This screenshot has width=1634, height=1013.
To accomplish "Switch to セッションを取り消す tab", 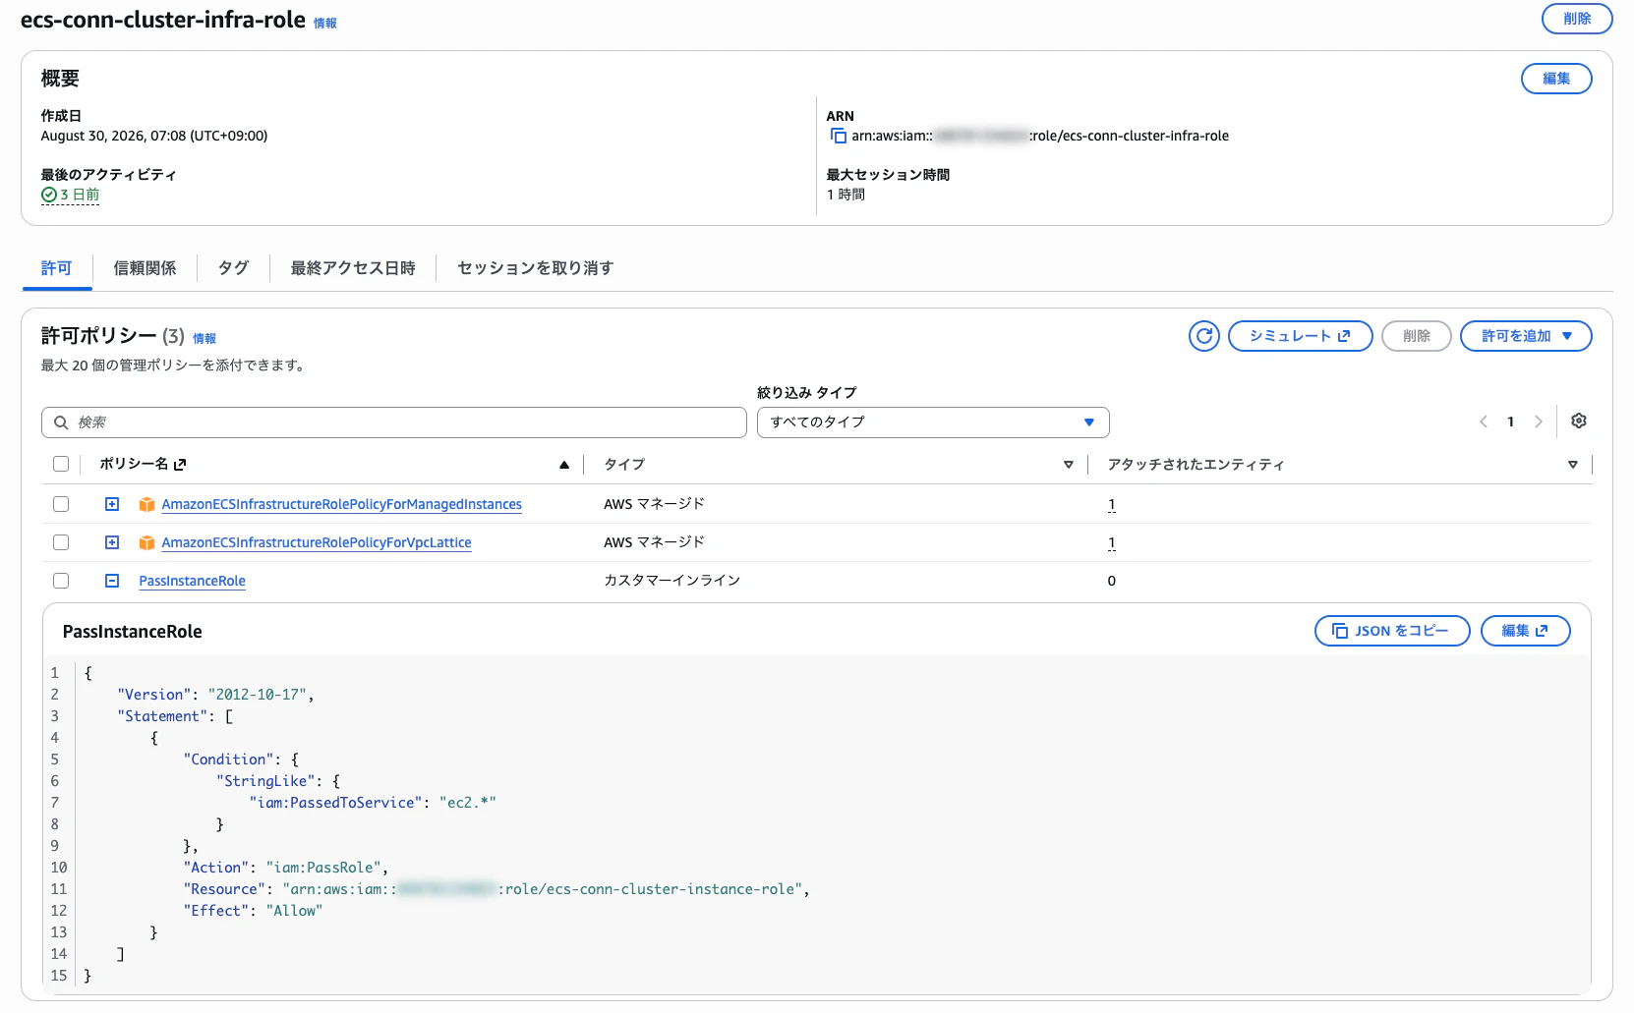I will [536, 268].
